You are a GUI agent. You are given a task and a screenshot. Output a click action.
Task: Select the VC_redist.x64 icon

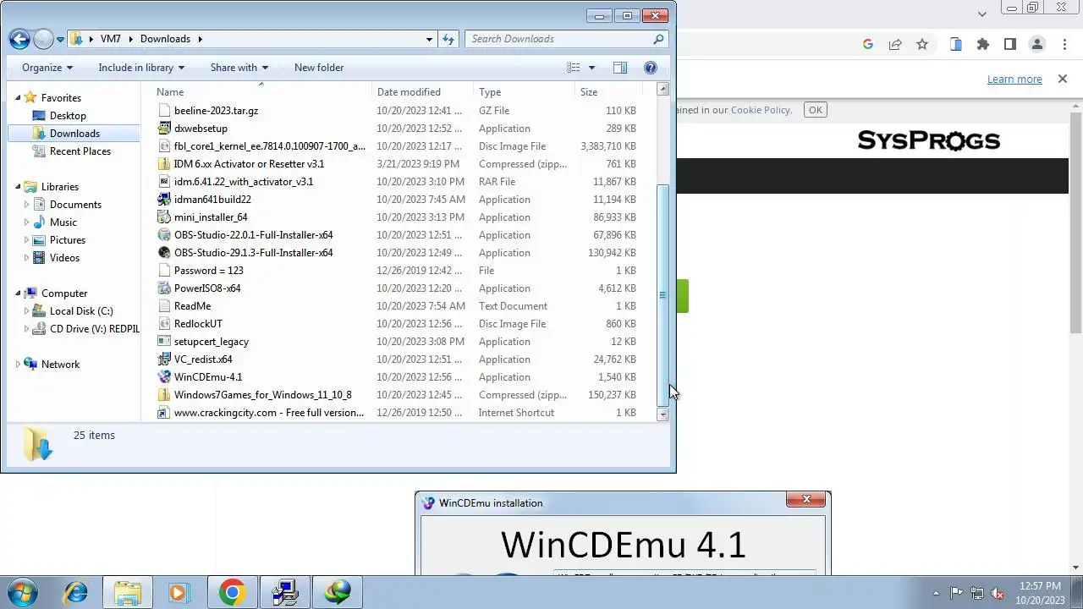pyautogui.click(x=165, y=359)
